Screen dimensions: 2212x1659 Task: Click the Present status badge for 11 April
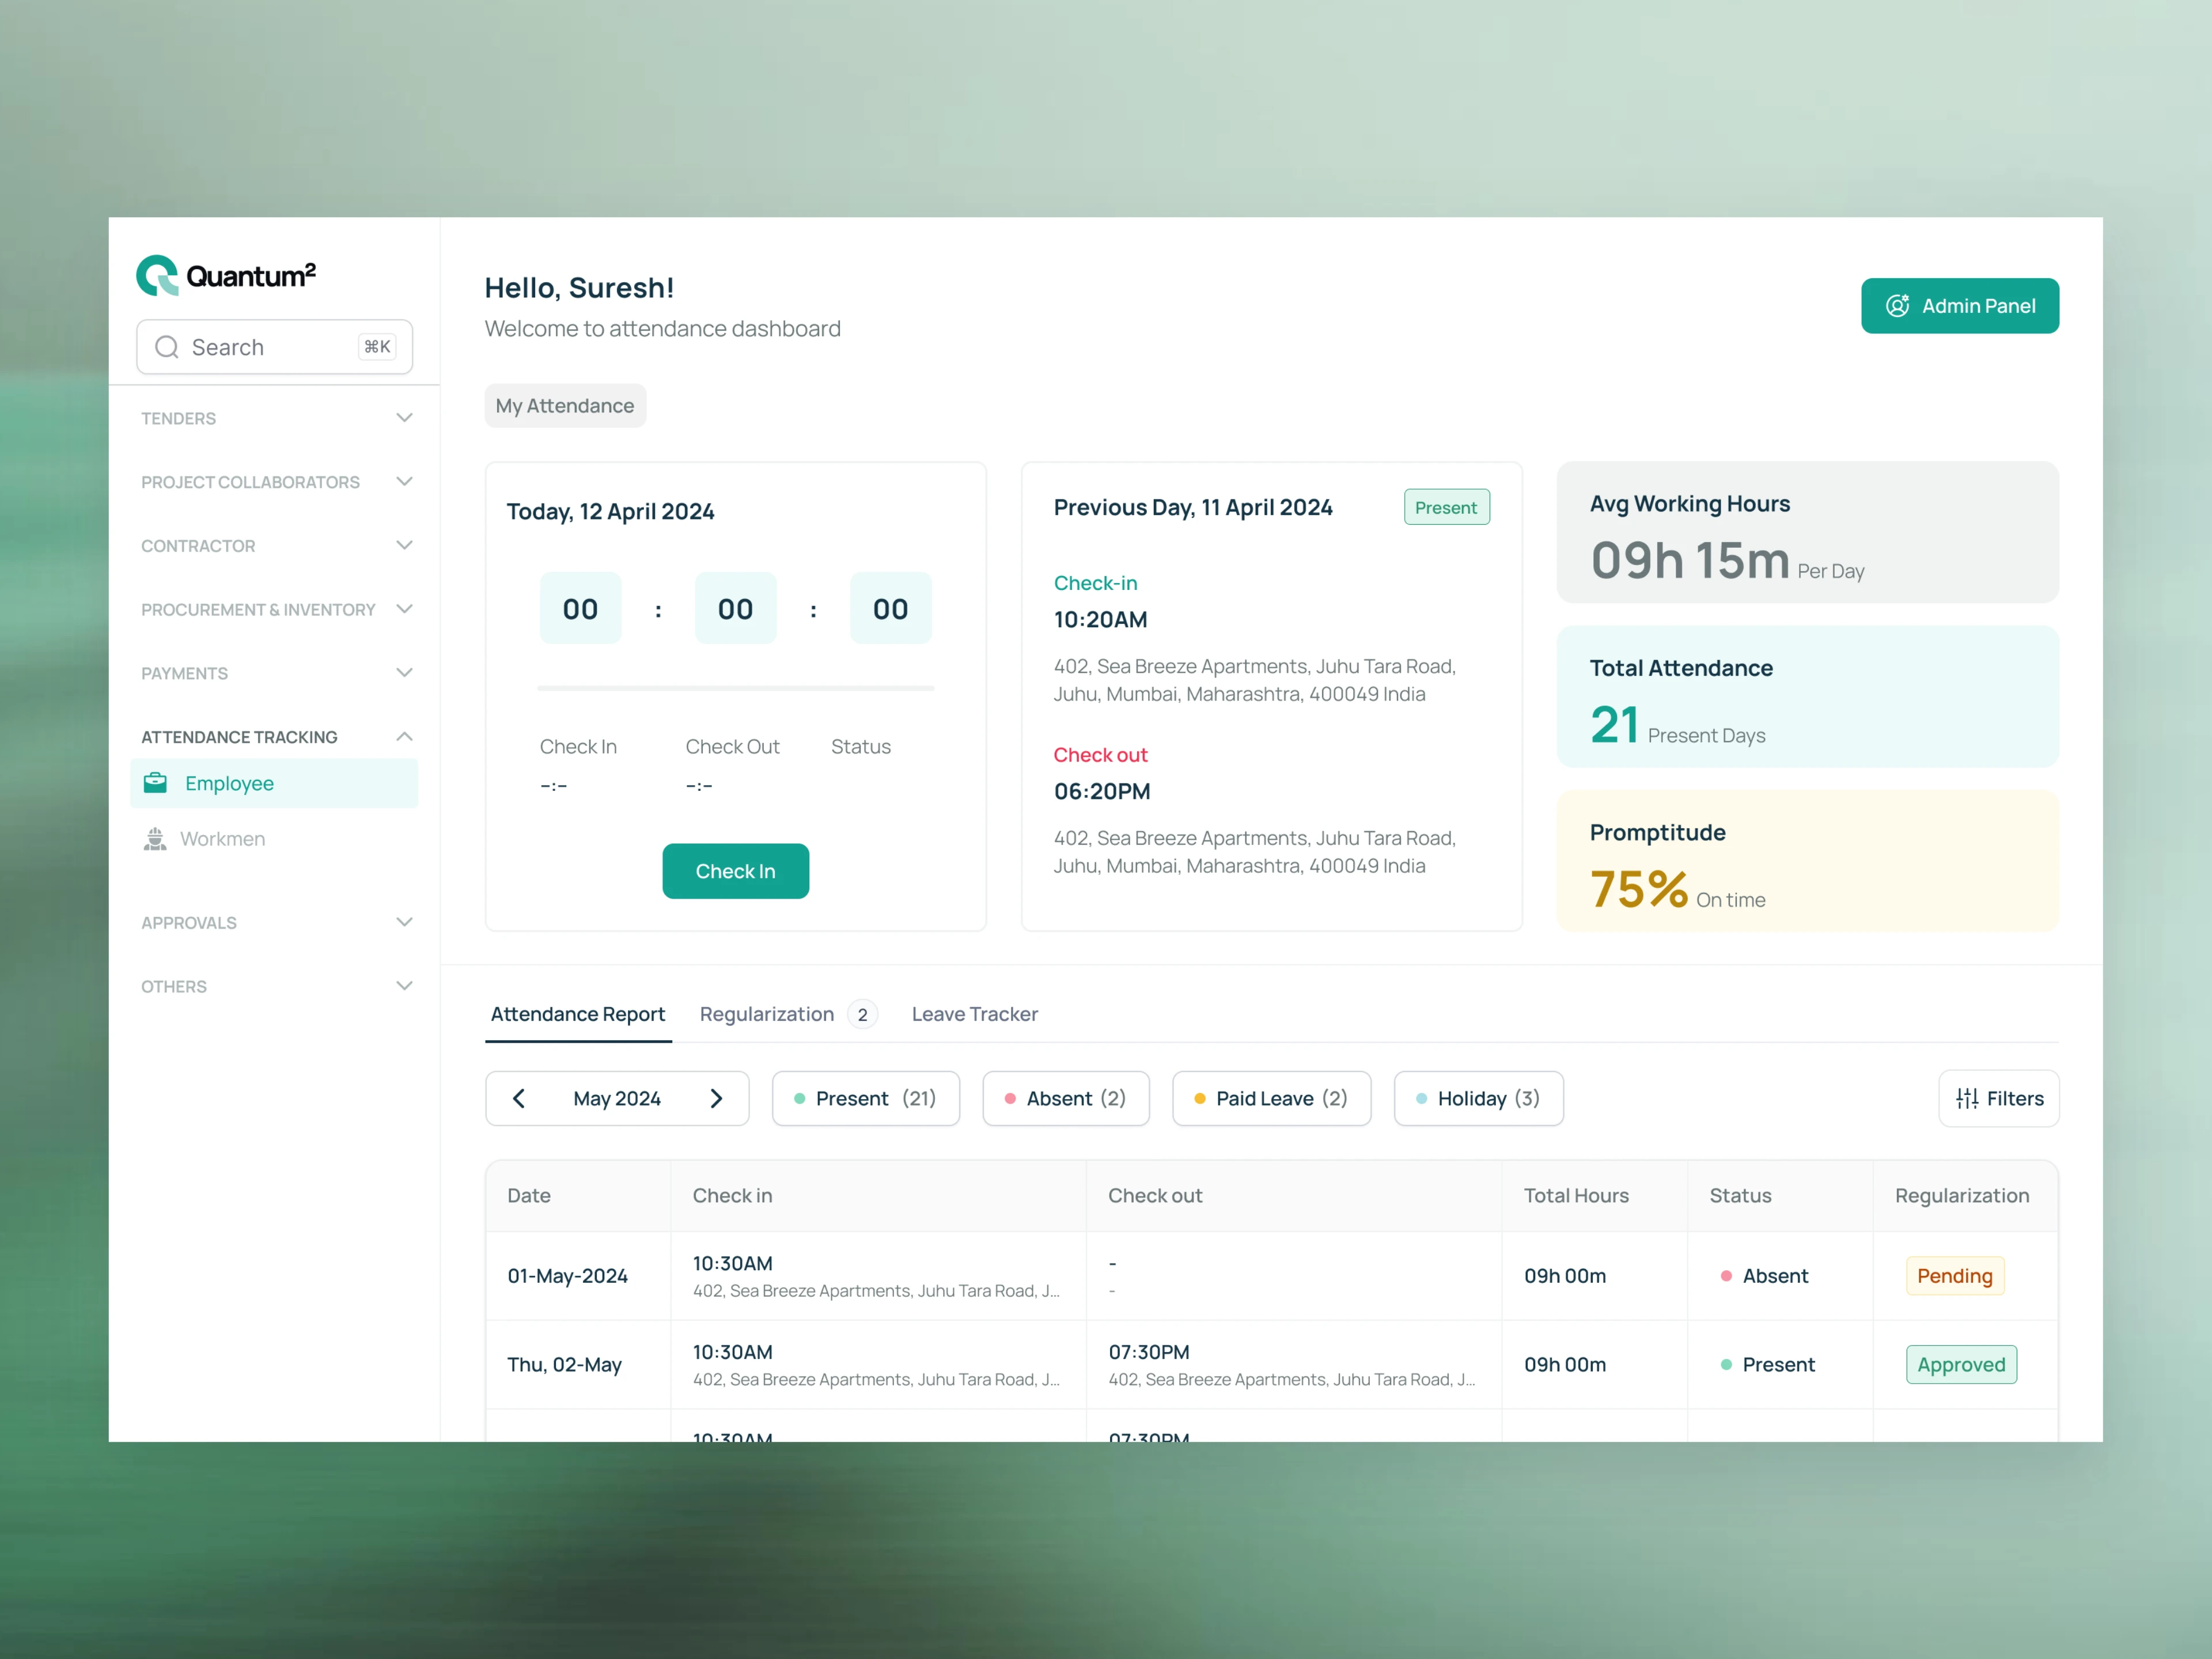click(1446, 507)
